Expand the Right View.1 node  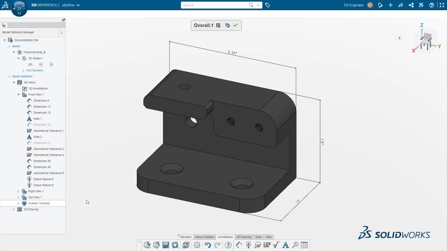pyautogui.click(x=19, y=191)
